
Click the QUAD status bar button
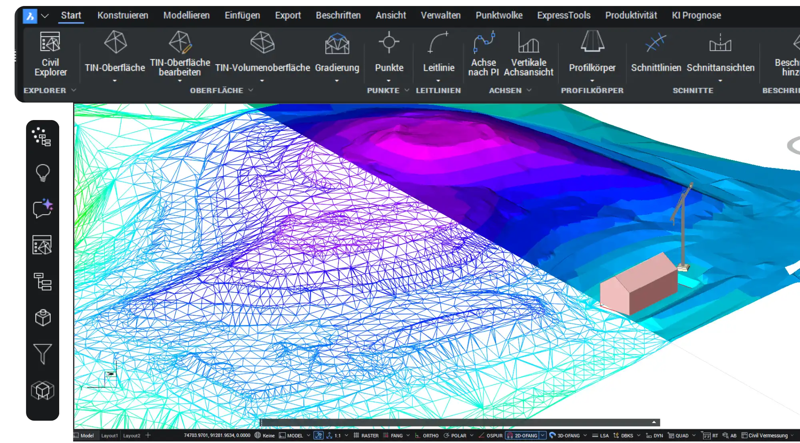coord(678,435)
